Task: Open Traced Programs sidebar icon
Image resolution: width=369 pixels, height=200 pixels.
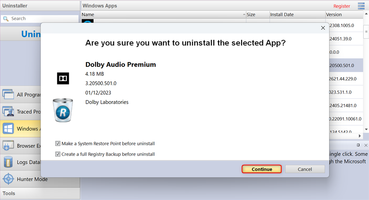Action: [x=8, y=111]
